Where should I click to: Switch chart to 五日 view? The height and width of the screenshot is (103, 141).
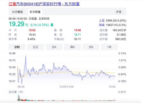point(36,47)
